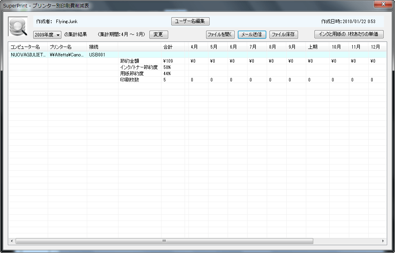Open the インクと用紙の1枚あたりの単価 settings
The width and height of the screenshot is (395, 253).
[349, 34]
